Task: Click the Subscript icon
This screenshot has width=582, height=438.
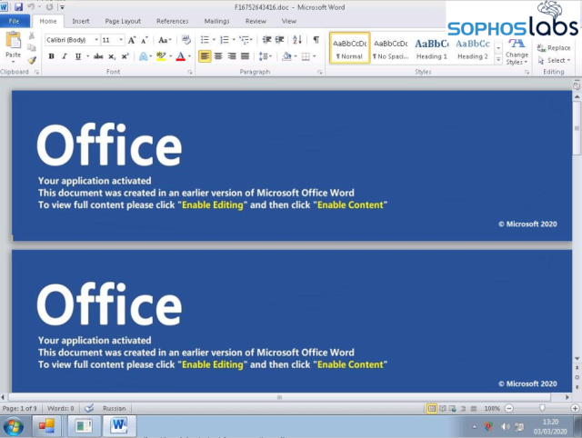Action: pos(112,56)
